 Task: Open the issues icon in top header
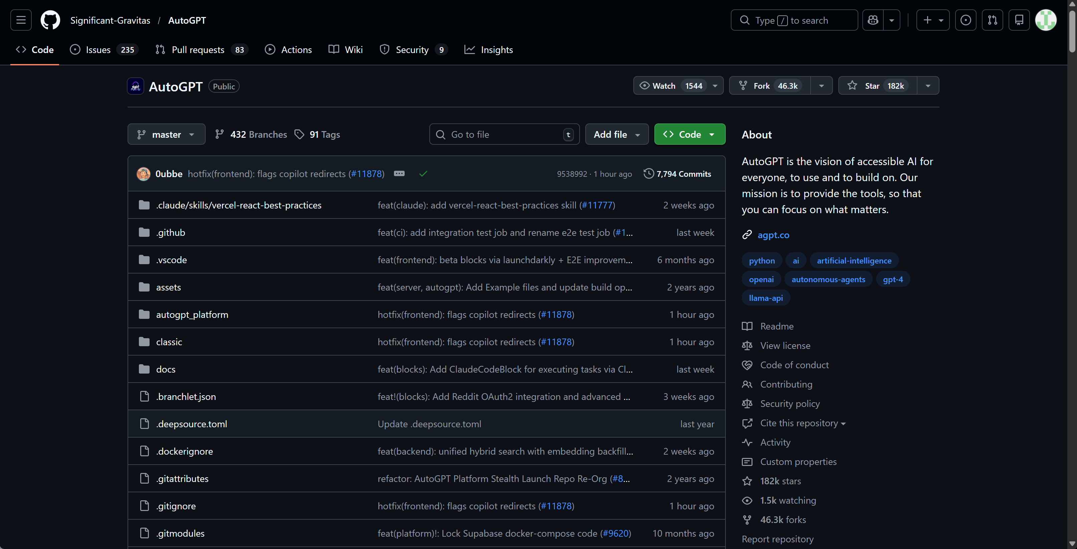point(965,20)
